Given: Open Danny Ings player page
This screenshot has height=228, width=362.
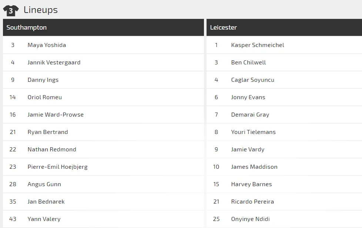Looking at the screenshot, I should tap(43, 80).
